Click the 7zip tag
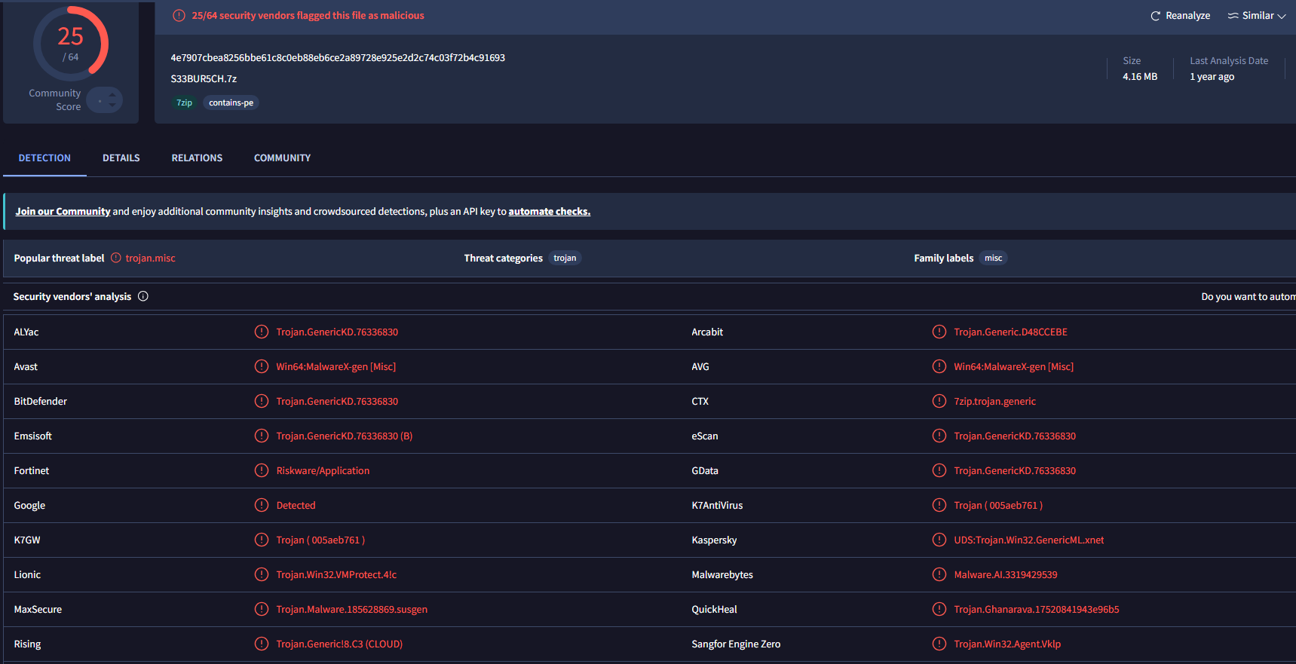Screen dimensions: 1296x664 click(184, 103)
